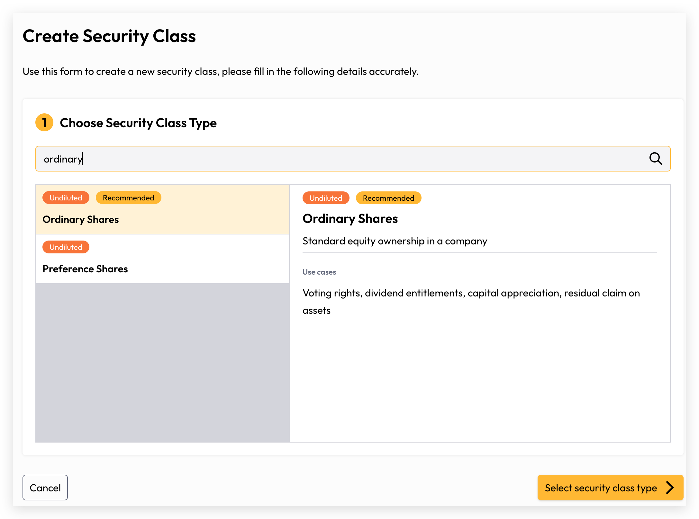Click the Create Security Class title

pyautogui.click(x=109, y=36)
